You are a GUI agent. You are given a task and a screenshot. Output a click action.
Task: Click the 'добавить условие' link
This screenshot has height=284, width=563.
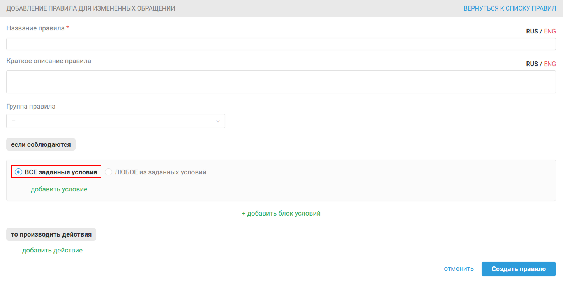coord(59,189)
